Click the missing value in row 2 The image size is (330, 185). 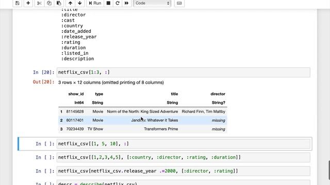point(219,120)
